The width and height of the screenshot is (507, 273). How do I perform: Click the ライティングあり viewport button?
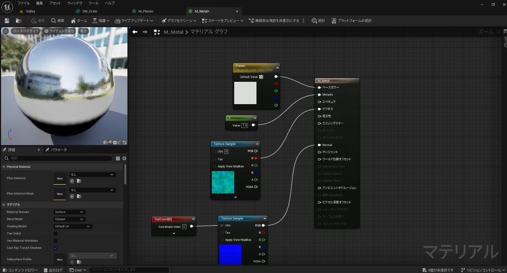point(59,31)
